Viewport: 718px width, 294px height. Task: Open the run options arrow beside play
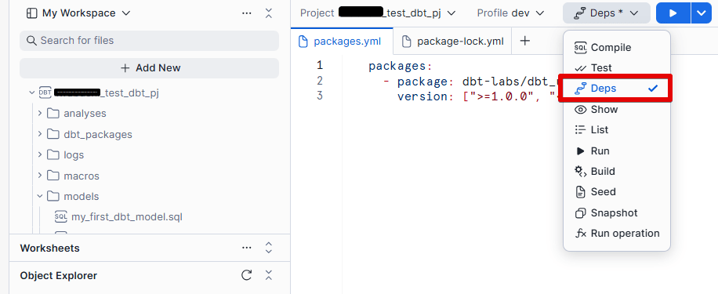(702, 13)
